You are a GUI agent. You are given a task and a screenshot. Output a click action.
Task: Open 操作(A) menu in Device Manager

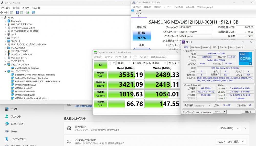click(x=16, y=8)
